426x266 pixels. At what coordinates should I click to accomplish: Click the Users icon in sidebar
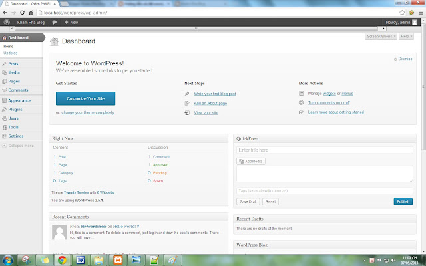(x=4, y=118)
